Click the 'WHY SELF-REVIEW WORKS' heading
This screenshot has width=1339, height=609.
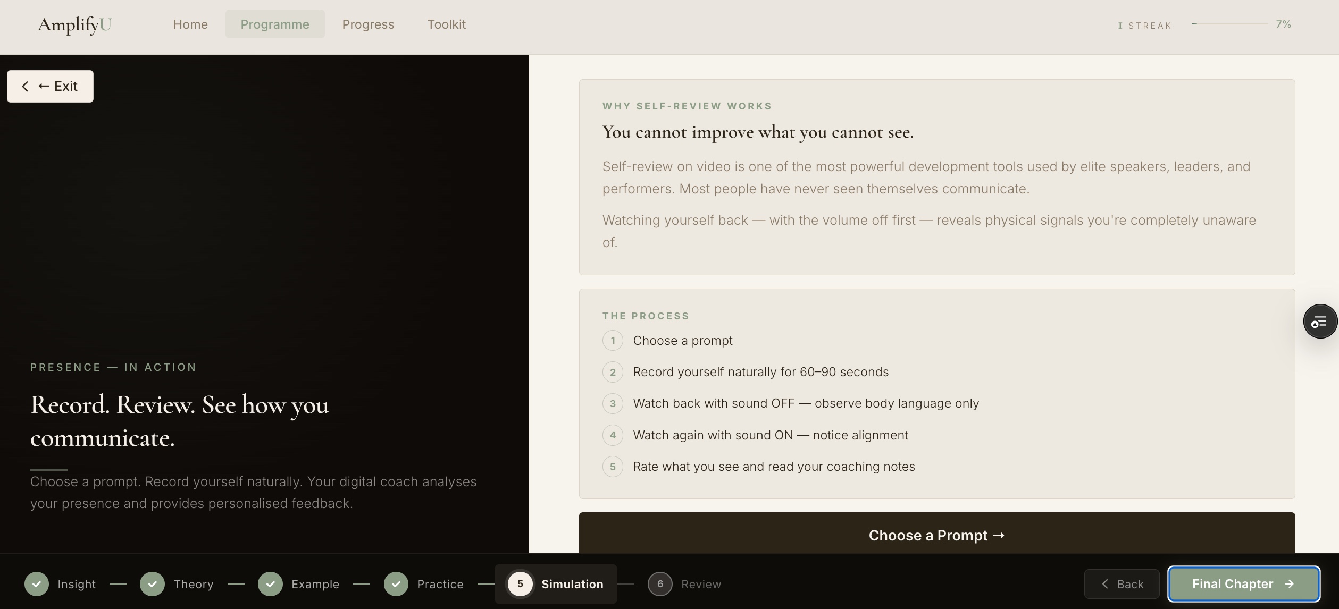point(687,106)
